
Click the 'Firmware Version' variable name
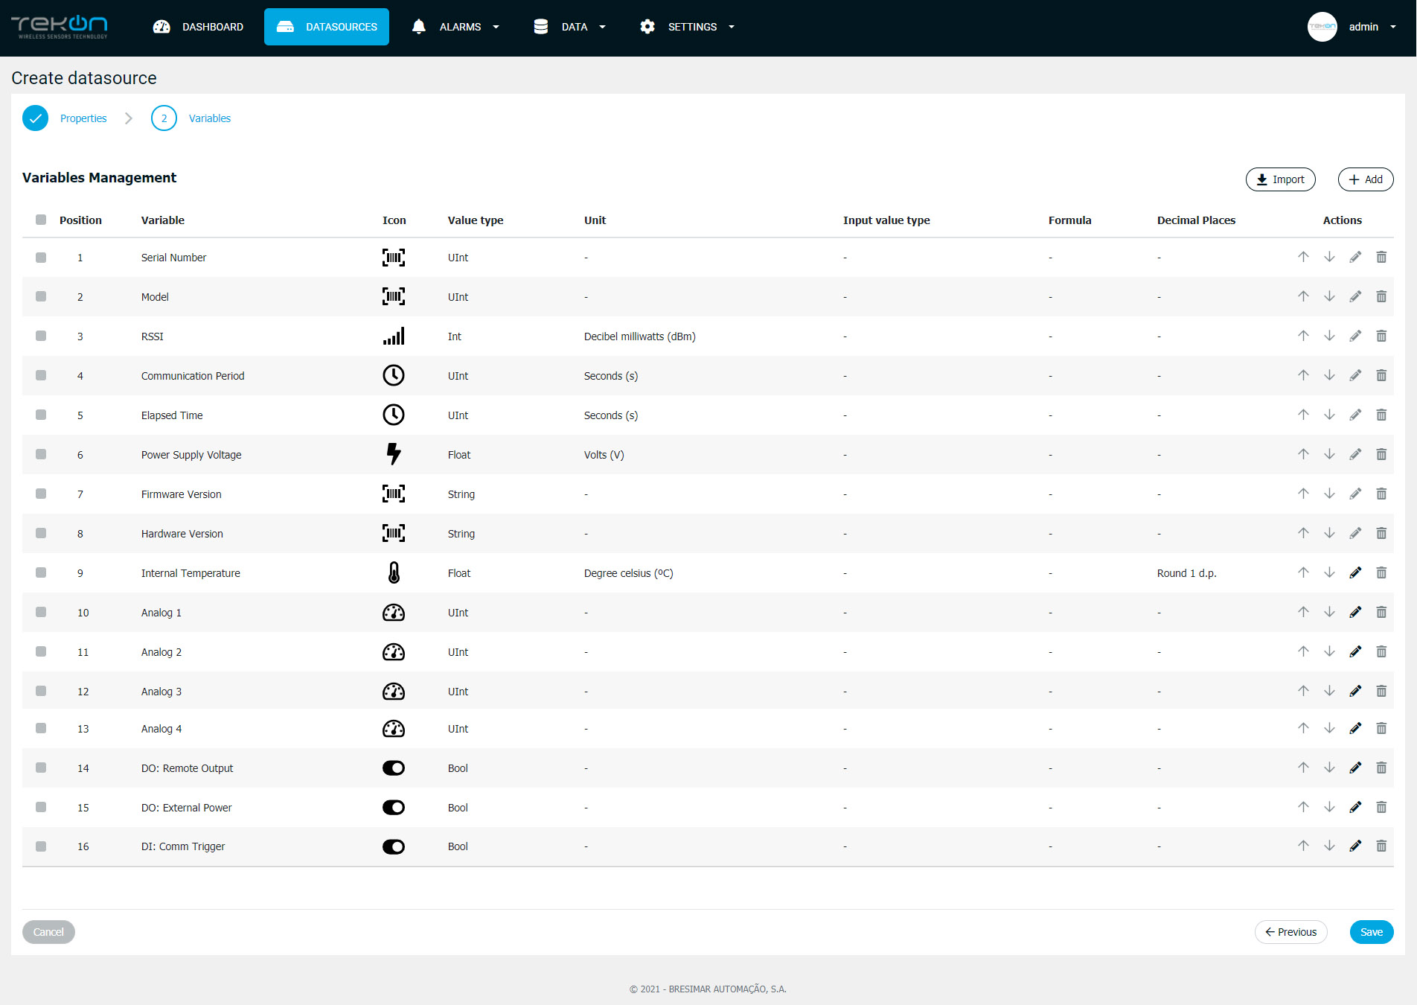[x=182, y=494]
